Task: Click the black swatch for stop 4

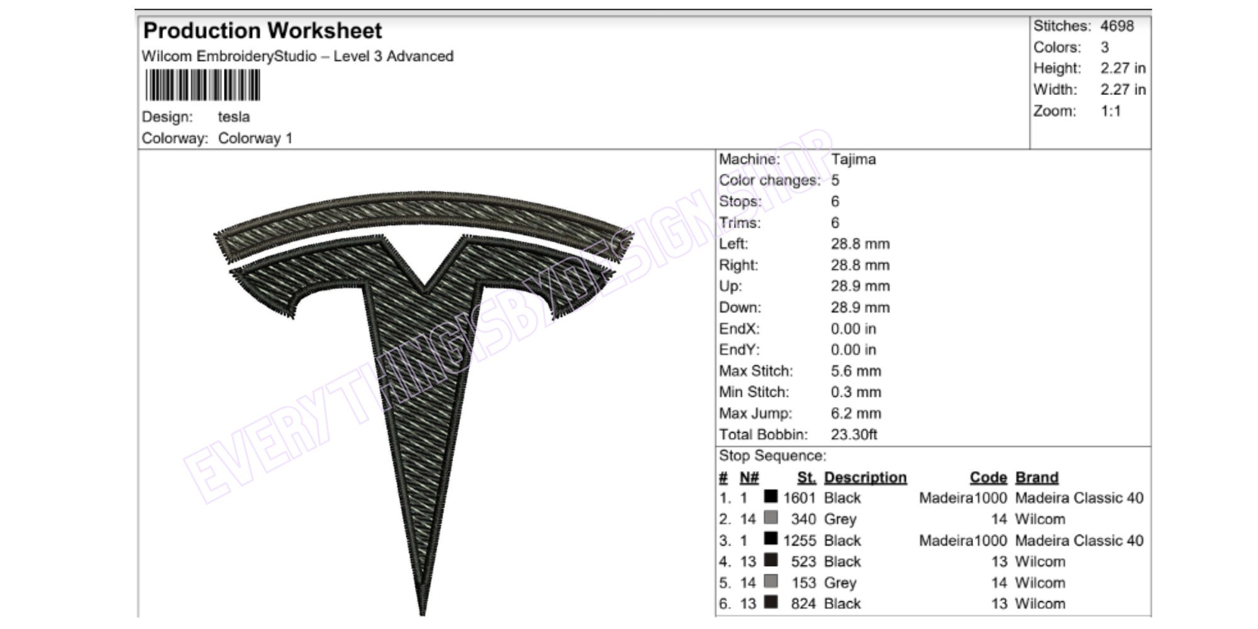Action: point(771,561)
